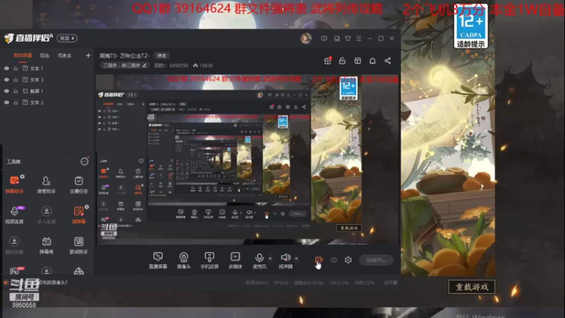Toggle visibility of 文本 1 layer

[x=6, y=68]
